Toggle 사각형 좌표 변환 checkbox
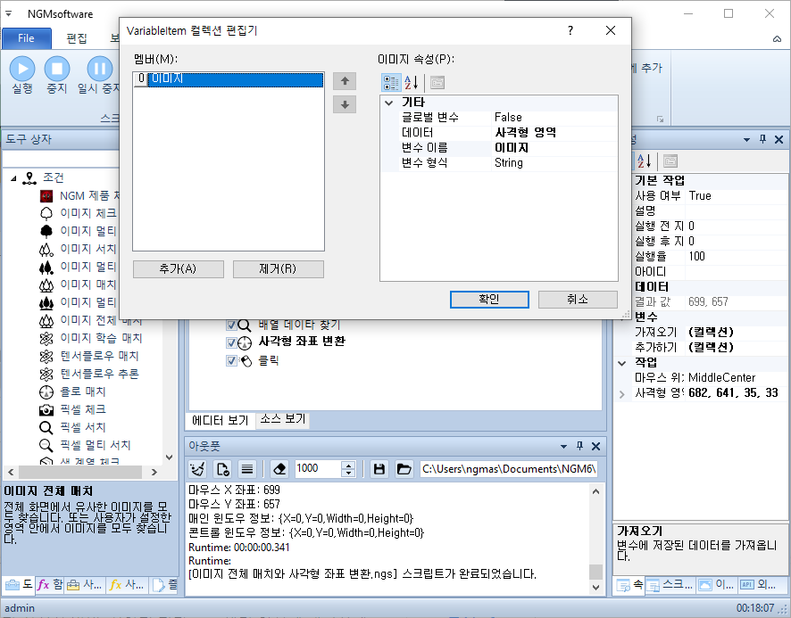The image size is (791, 618). (231, 342)
